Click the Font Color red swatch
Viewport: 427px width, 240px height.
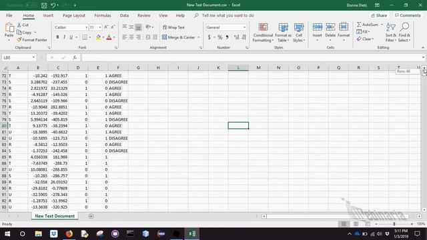(x=109, y=37)
